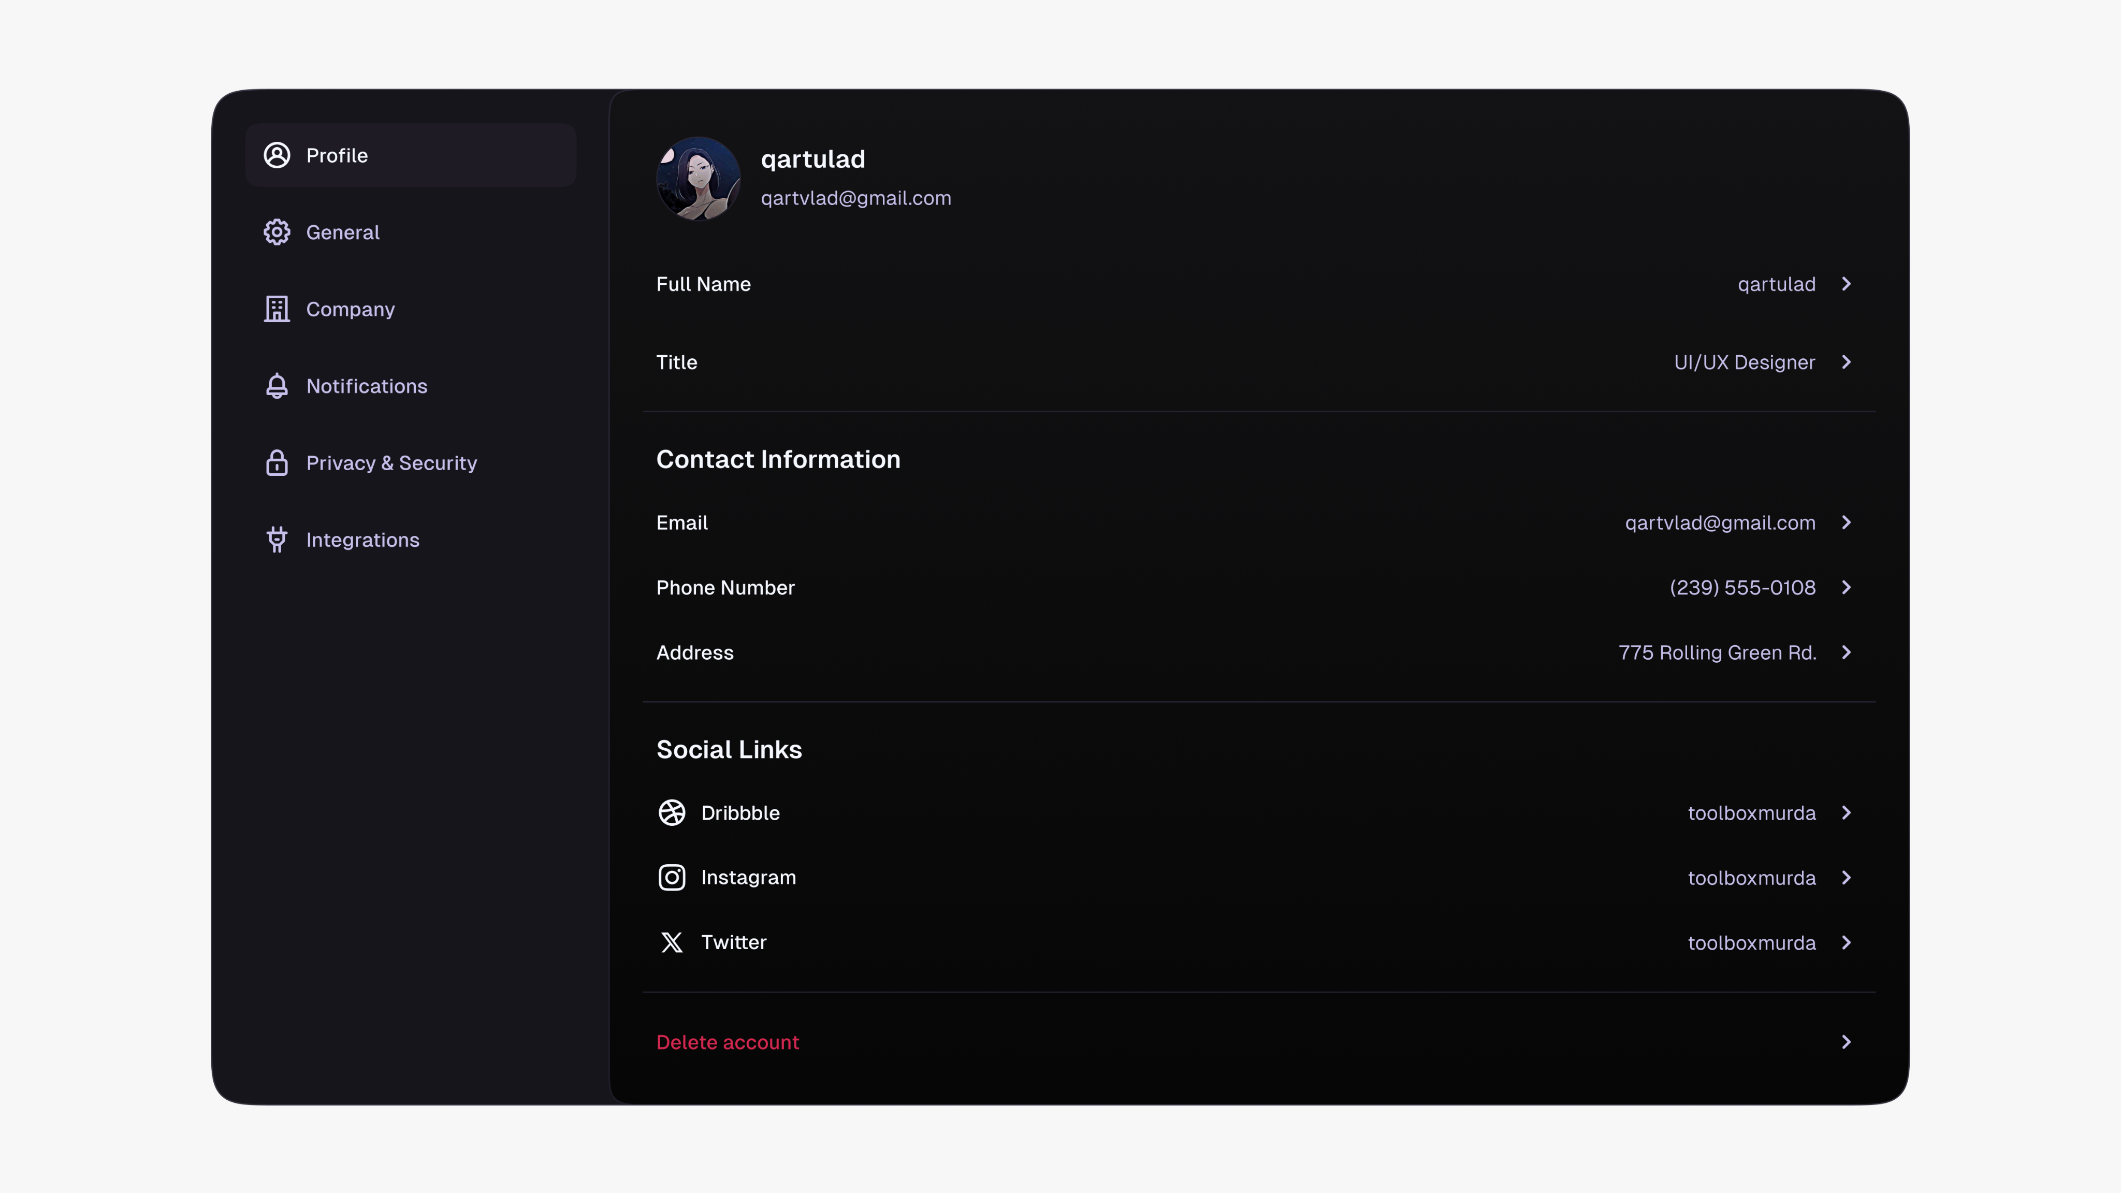
Task: Click the Privacy & Security lock icon
Action: 277,463
